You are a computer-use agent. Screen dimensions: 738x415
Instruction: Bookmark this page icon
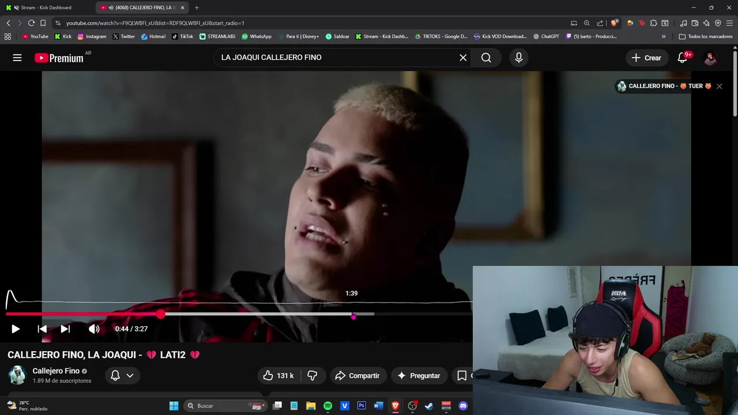(43, 23)
